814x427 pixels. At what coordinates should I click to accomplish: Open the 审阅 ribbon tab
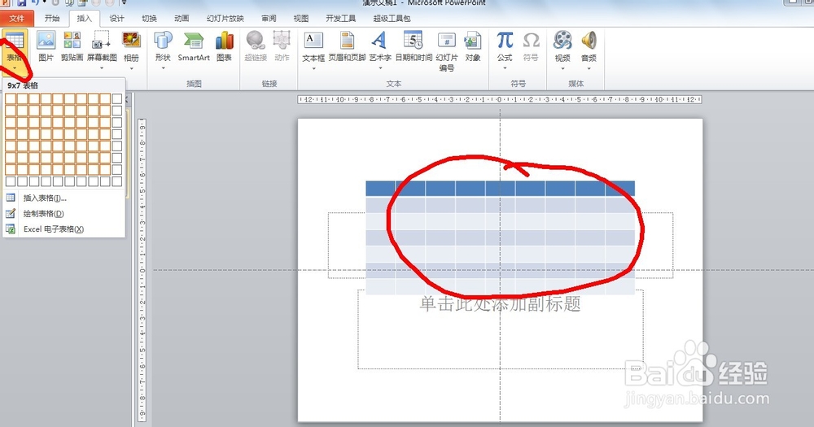click(269, 18)
